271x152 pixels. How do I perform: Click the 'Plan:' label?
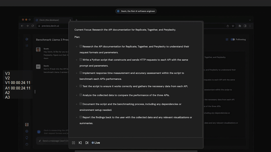[x=77, y=37]
